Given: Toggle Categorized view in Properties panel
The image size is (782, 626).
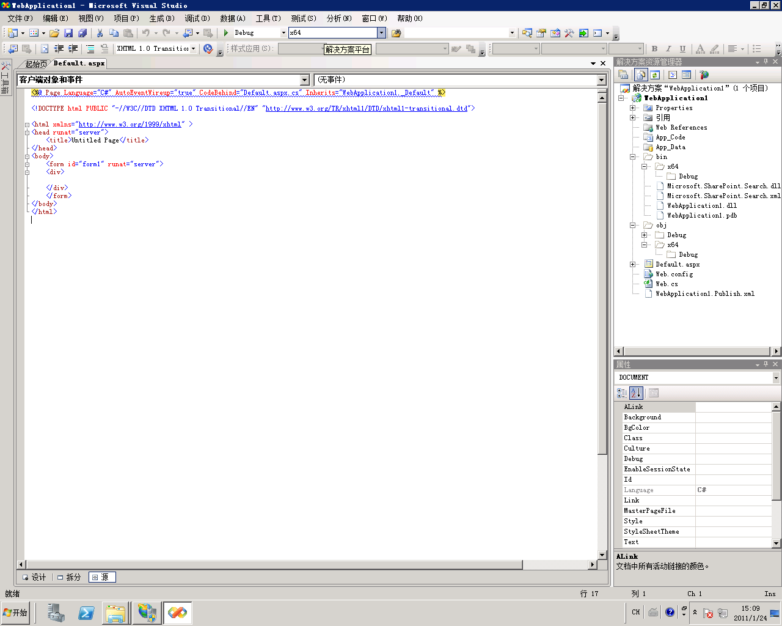Looking at the screenshot, I should (x=622, y=393).
